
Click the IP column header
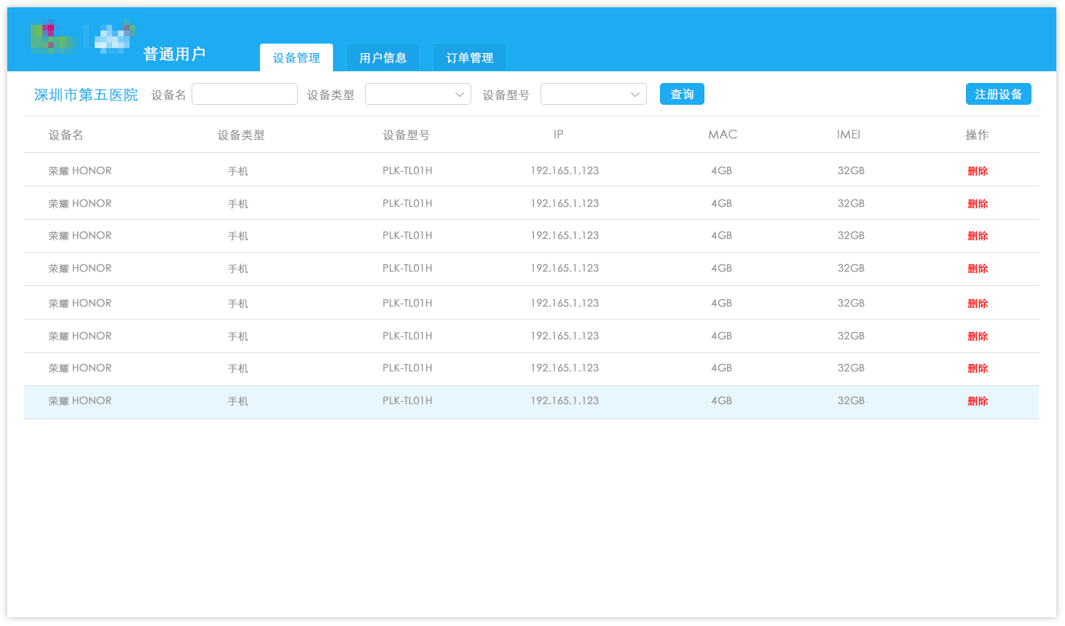(x=559, y=135)
